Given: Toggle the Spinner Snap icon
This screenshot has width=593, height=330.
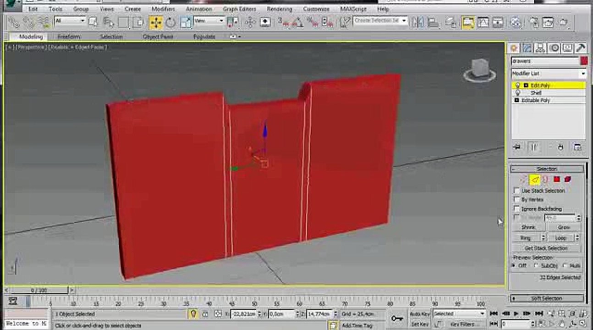Looking at the screenshot, I should point(327,22).
